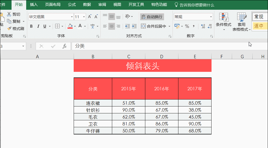This screenshot has height=148, width=268.
Task: Click the Cut (剪切) icon
Action: click(9, 14)
